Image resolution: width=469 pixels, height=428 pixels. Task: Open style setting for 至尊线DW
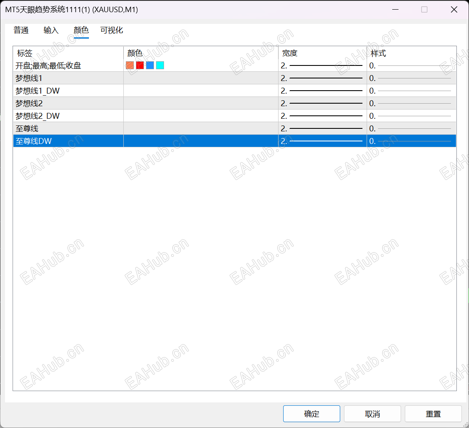pos(412,141)
